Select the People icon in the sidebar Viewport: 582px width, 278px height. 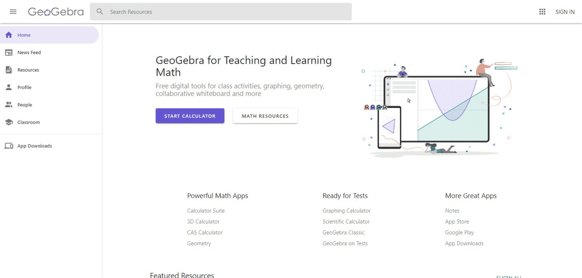(8, 105)
